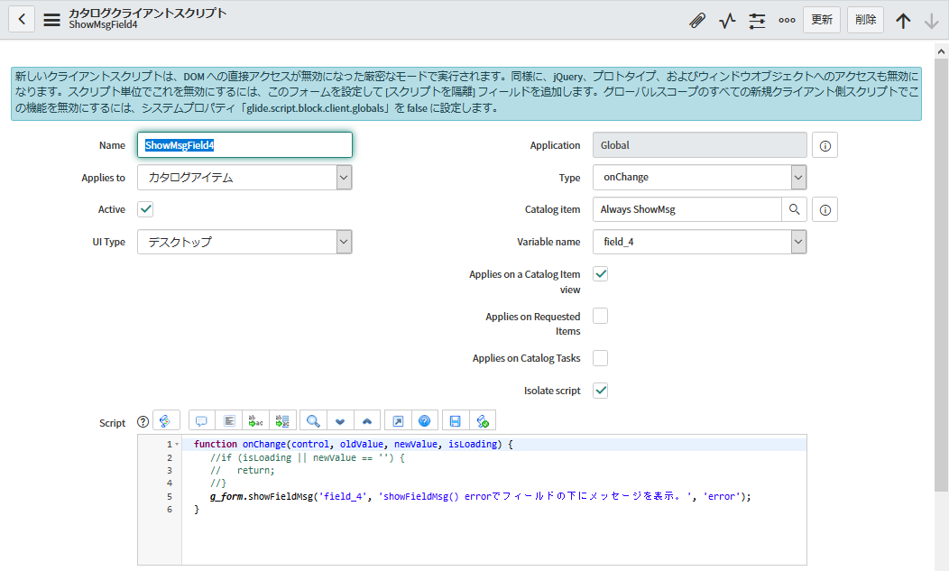Viewport: 949px width, 571px height.
Task: Click into the Name input field
Action: point(244,145)
